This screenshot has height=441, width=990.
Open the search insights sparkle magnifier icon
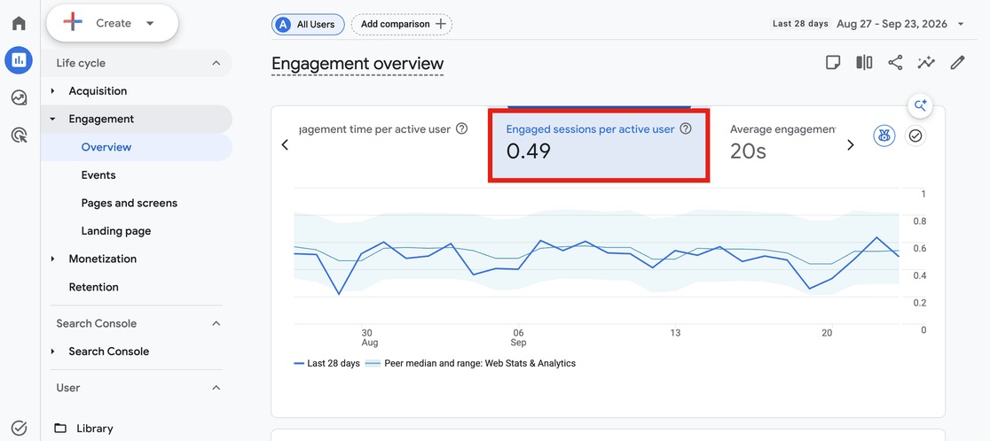click(920, 105)
